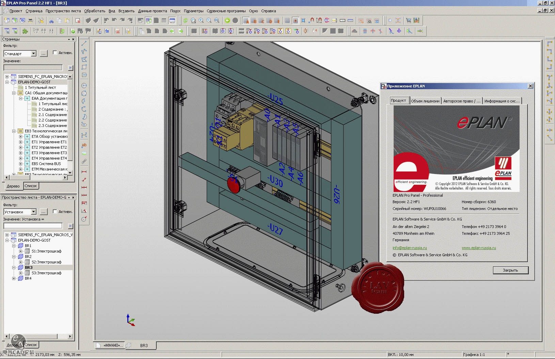
Task: Click the green back arrow toolbar icon
Action: click(227, 20)
